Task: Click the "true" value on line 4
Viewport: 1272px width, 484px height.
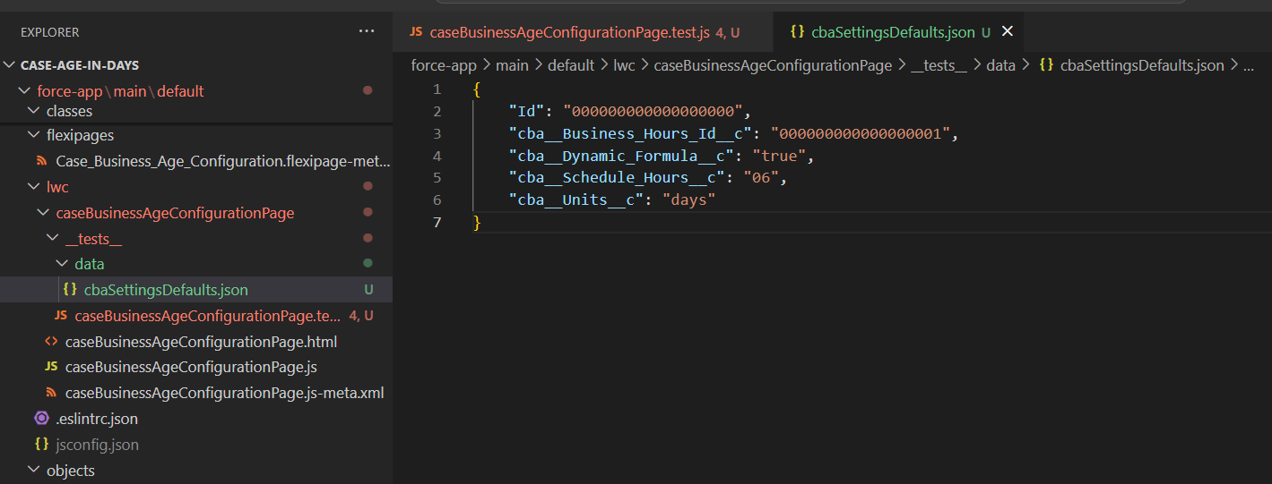Action: click(778, 156)
